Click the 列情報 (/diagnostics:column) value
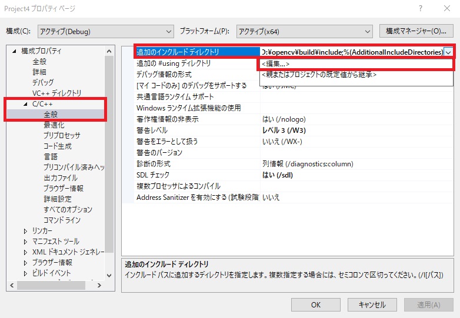Viewport: 460px width, 318px height. [x=308, y=163]
